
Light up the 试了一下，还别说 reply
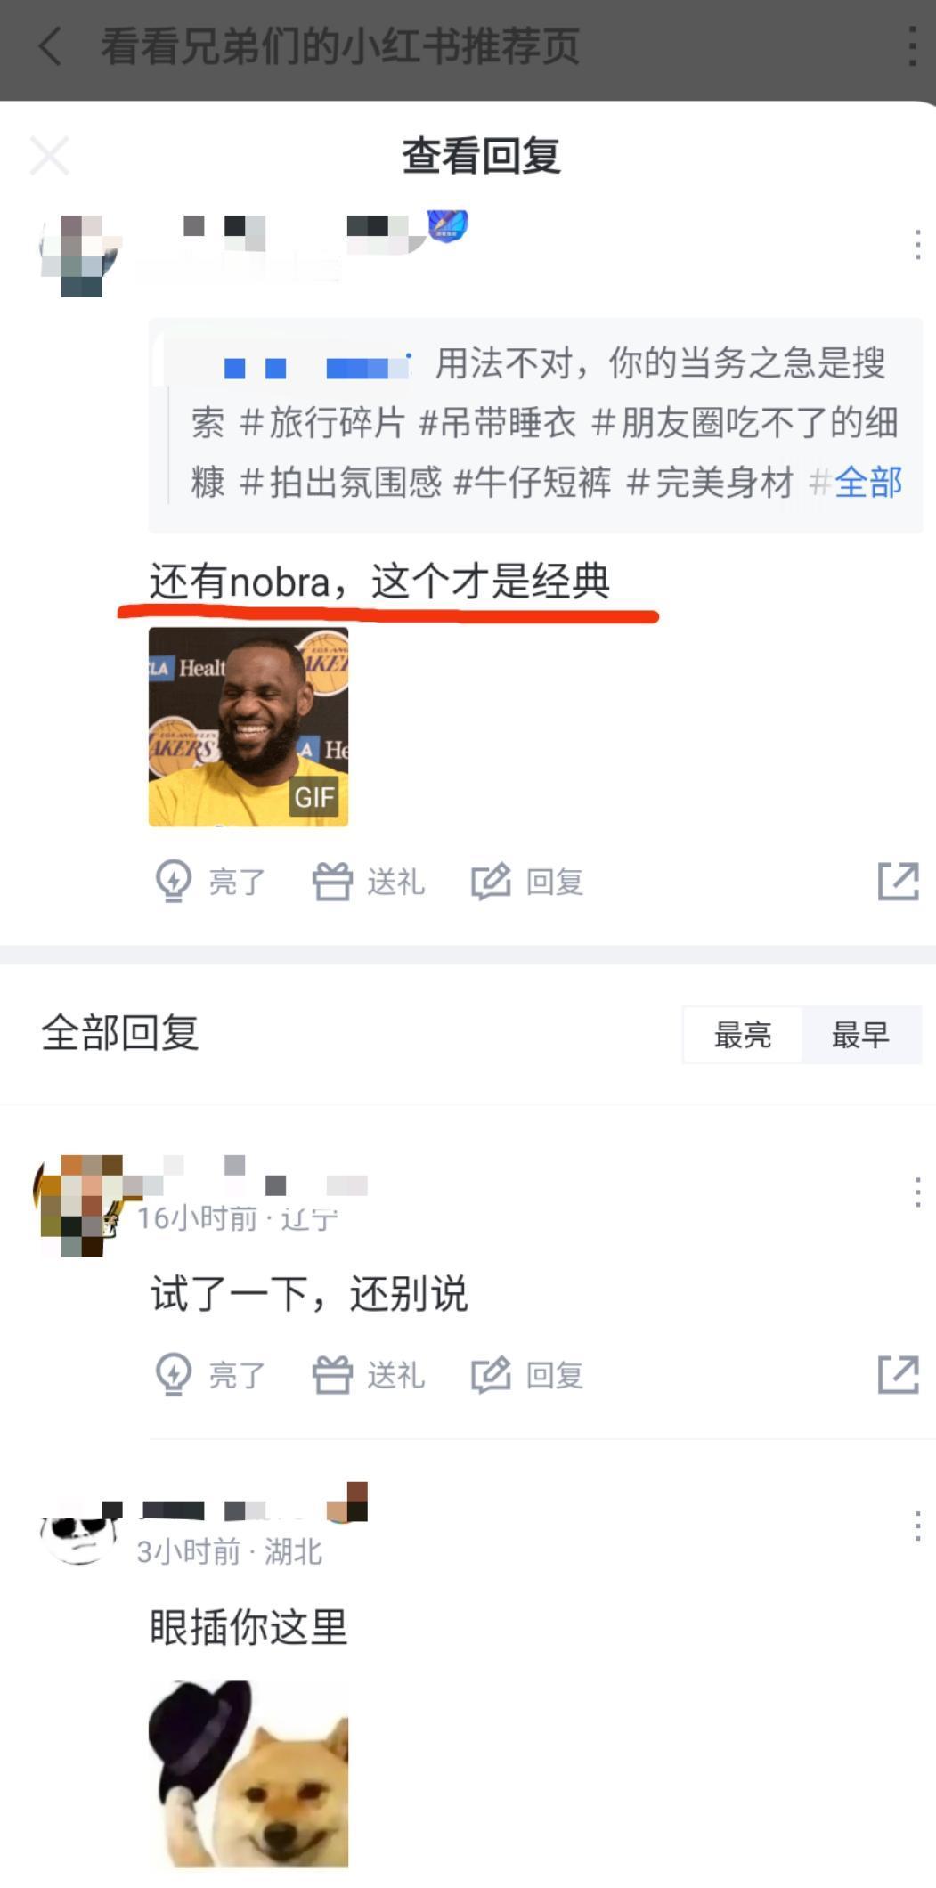tap(210, 1375)
